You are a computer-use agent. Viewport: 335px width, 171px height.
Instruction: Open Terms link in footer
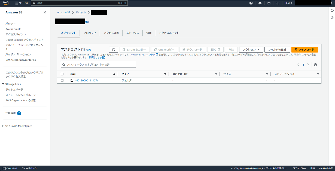(312, 169)
